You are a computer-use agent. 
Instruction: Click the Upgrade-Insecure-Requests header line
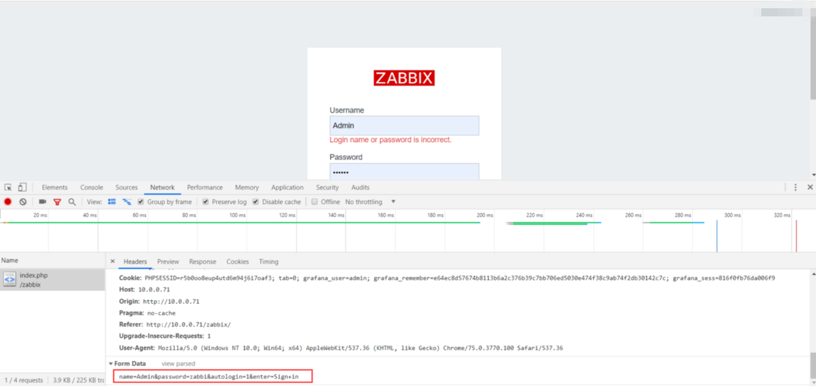165,336
